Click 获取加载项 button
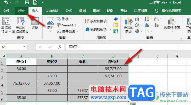Image resolution: width=191 pixels, height=105 pixels. [x=96, y=21]
